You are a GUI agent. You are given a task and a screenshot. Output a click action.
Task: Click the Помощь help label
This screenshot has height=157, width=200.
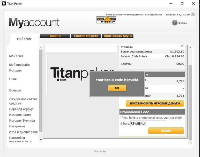(x=182, y=23)
